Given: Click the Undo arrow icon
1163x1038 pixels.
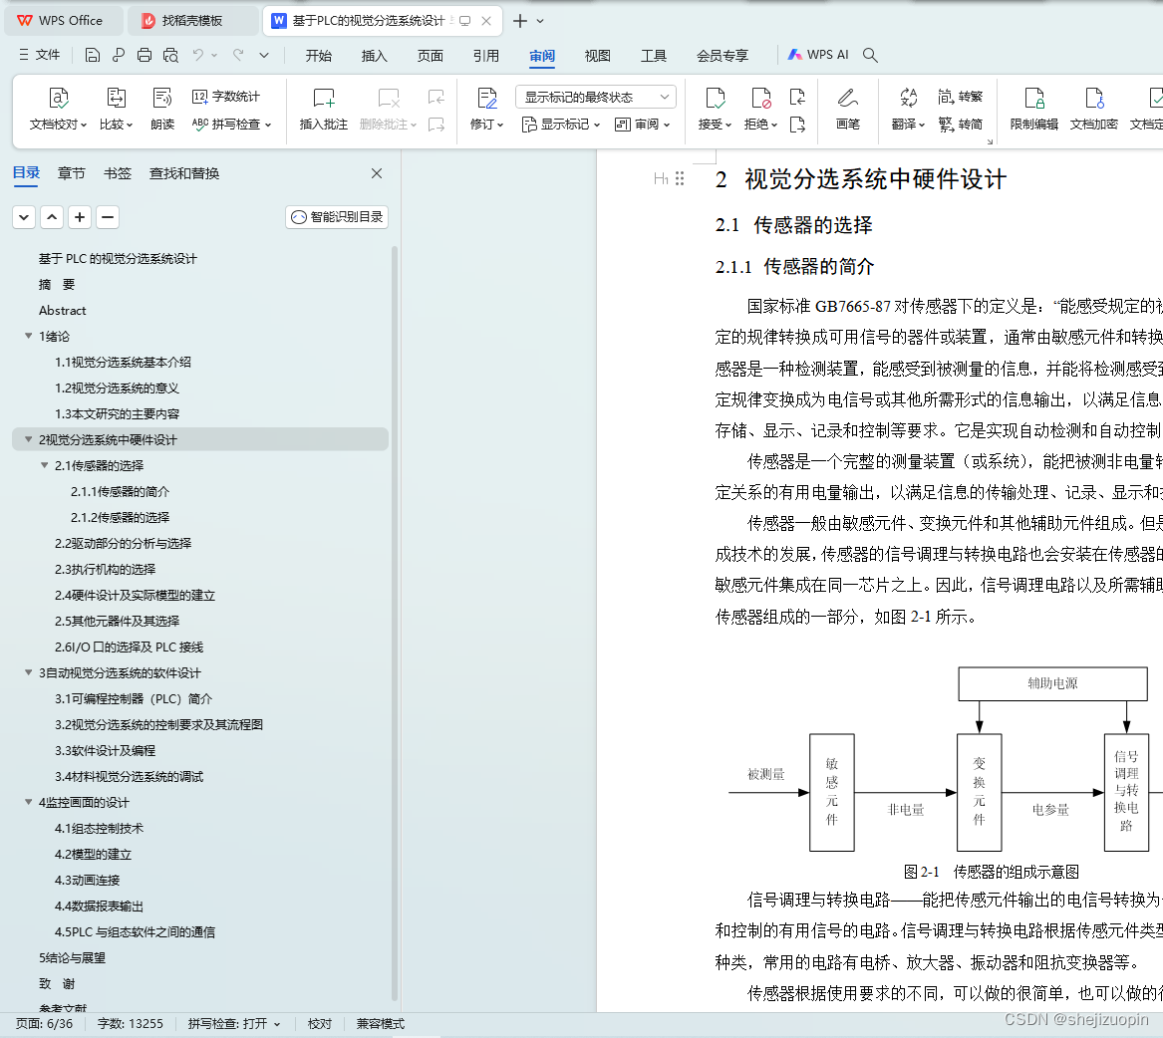Looking at the screenshot, I should [198, 55].
